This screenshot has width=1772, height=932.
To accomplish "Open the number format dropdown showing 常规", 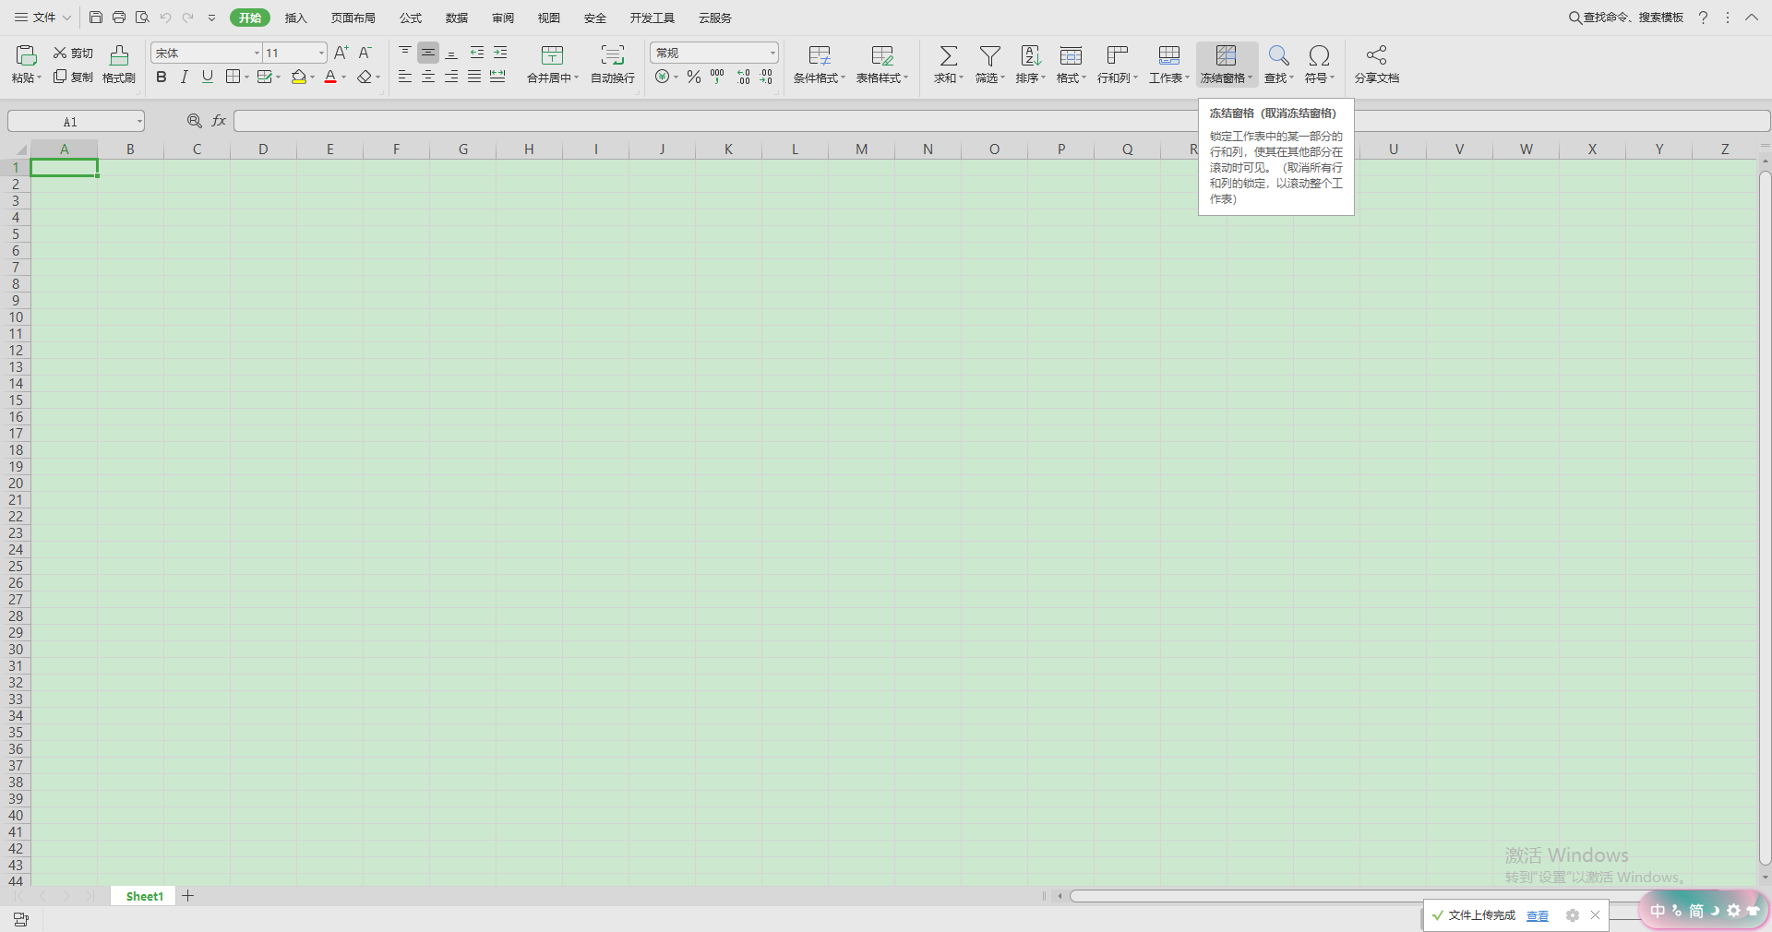I will click(x=772, y=54).
